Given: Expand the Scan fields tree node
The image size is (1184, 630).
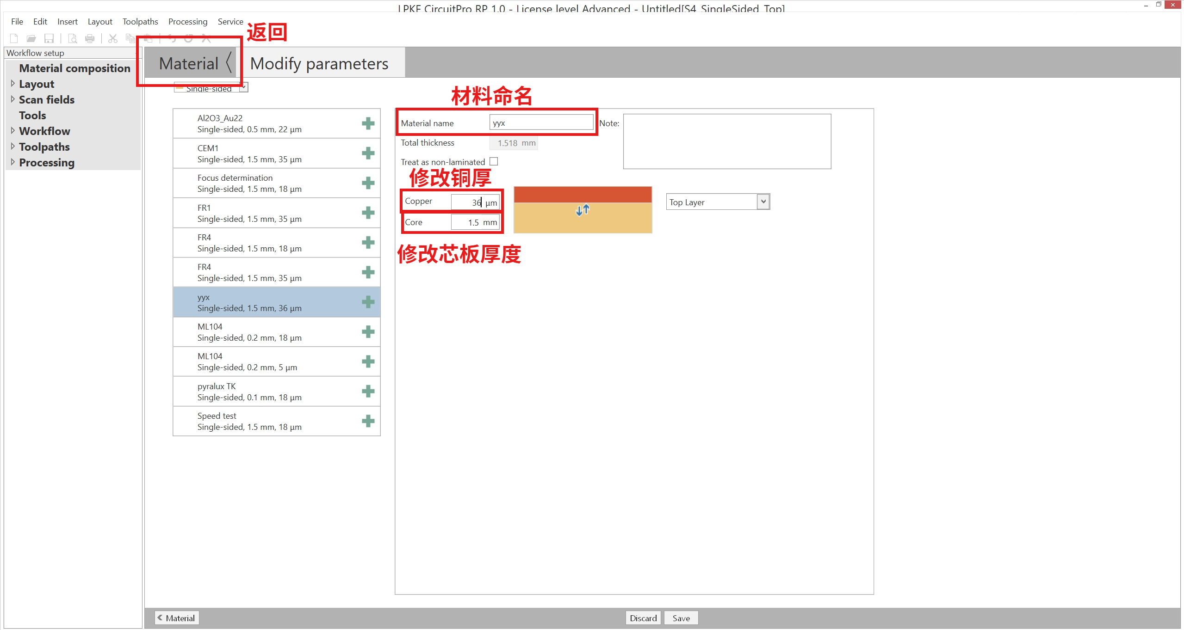Looking at the screenshot, I should pos(12,99).
